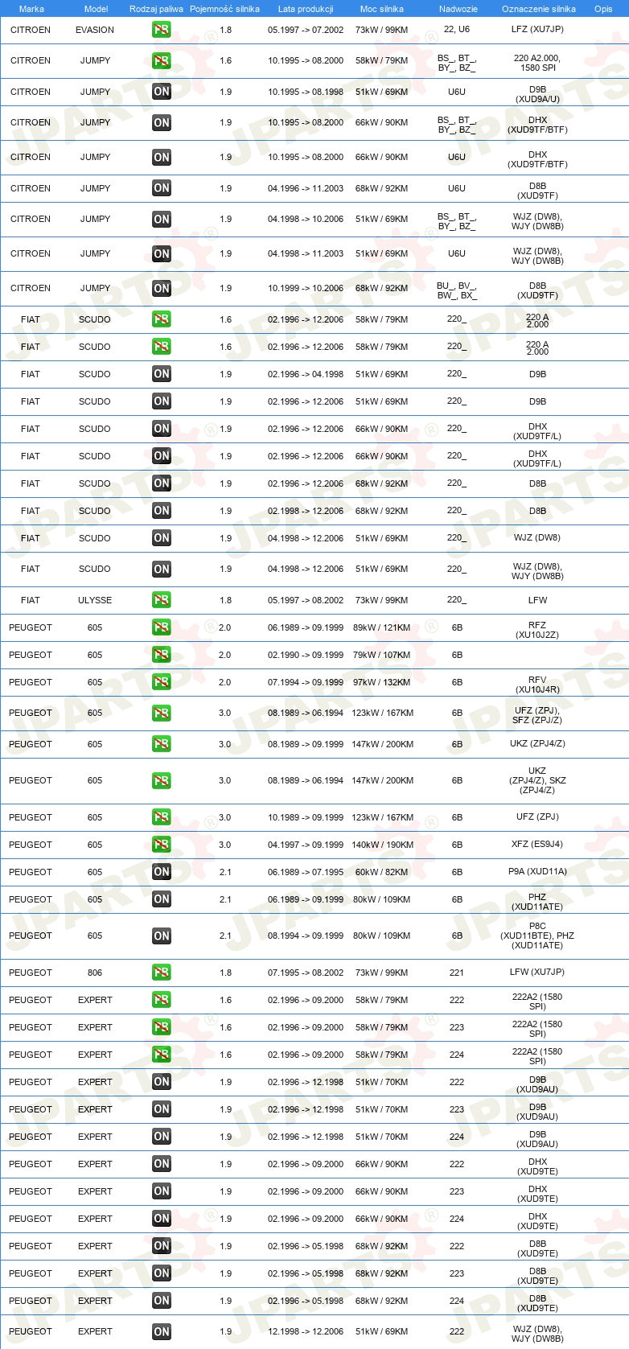Click the ON icon for Jumpy 10.1999 -> 10.2006 row

pyautogui.click(x=162, y=288)
